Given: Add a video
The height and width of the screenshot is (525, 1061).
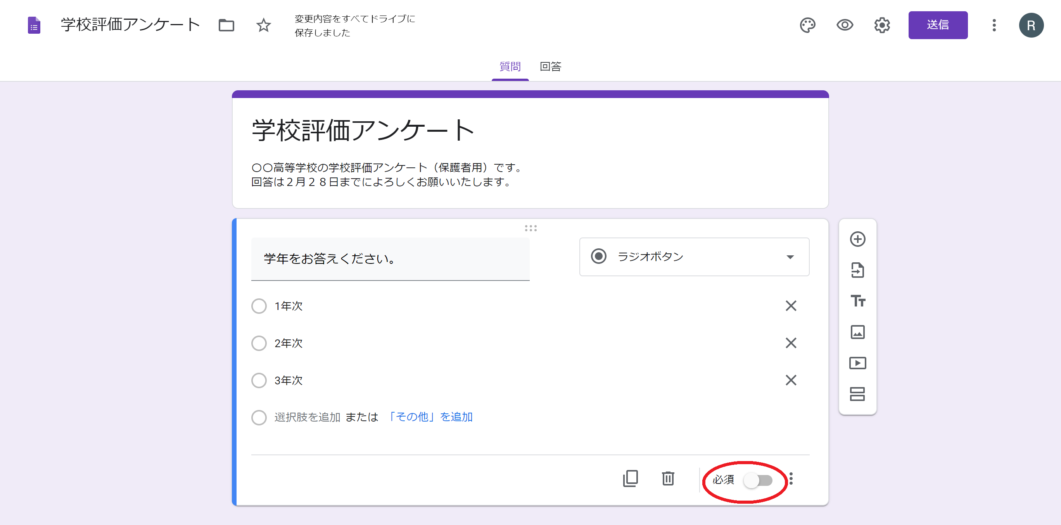Looking at the screenshot, I should click(x=857, y=363).
